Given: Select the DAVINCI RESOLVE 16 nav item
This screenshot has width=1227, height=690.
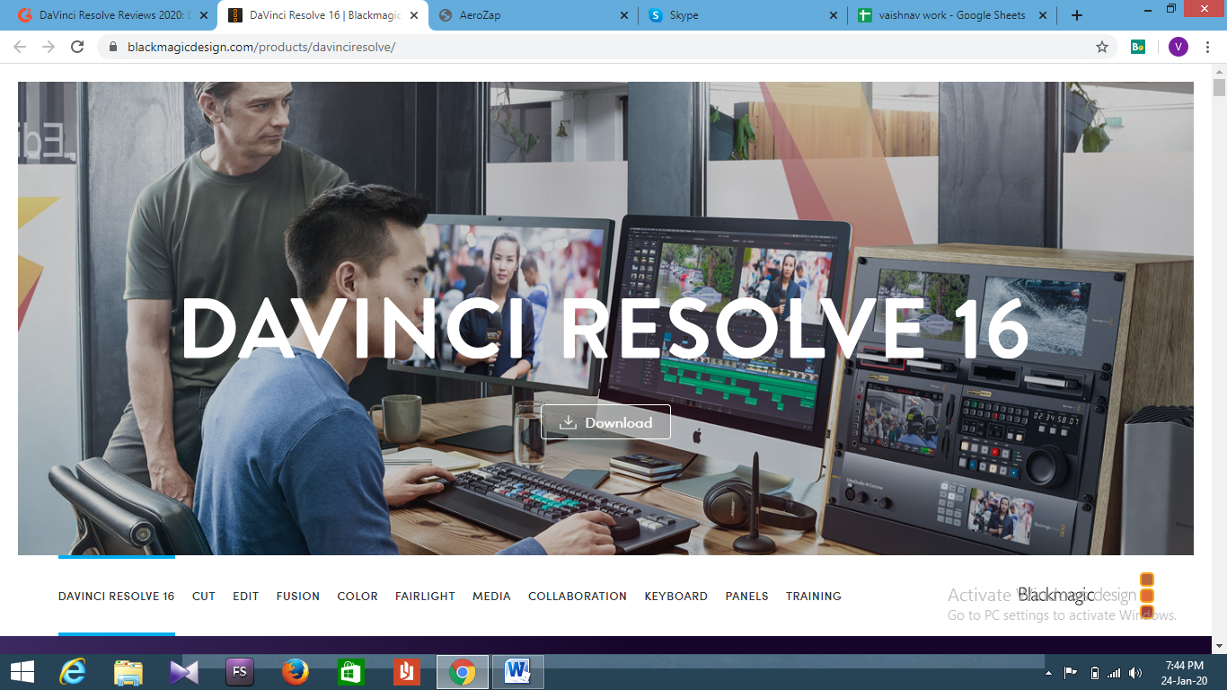Looking at the screenshot, I should [117, 596].
